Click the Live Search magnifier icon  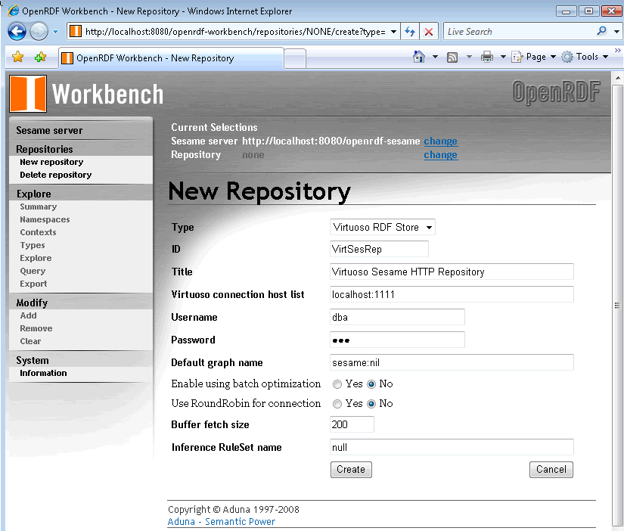click(x=602, y=31)
